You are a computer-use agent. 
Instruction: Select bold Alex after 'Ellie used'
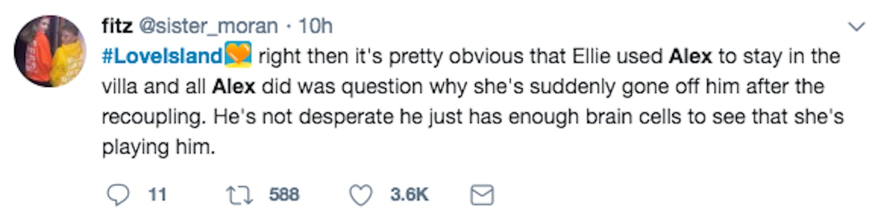690,57
